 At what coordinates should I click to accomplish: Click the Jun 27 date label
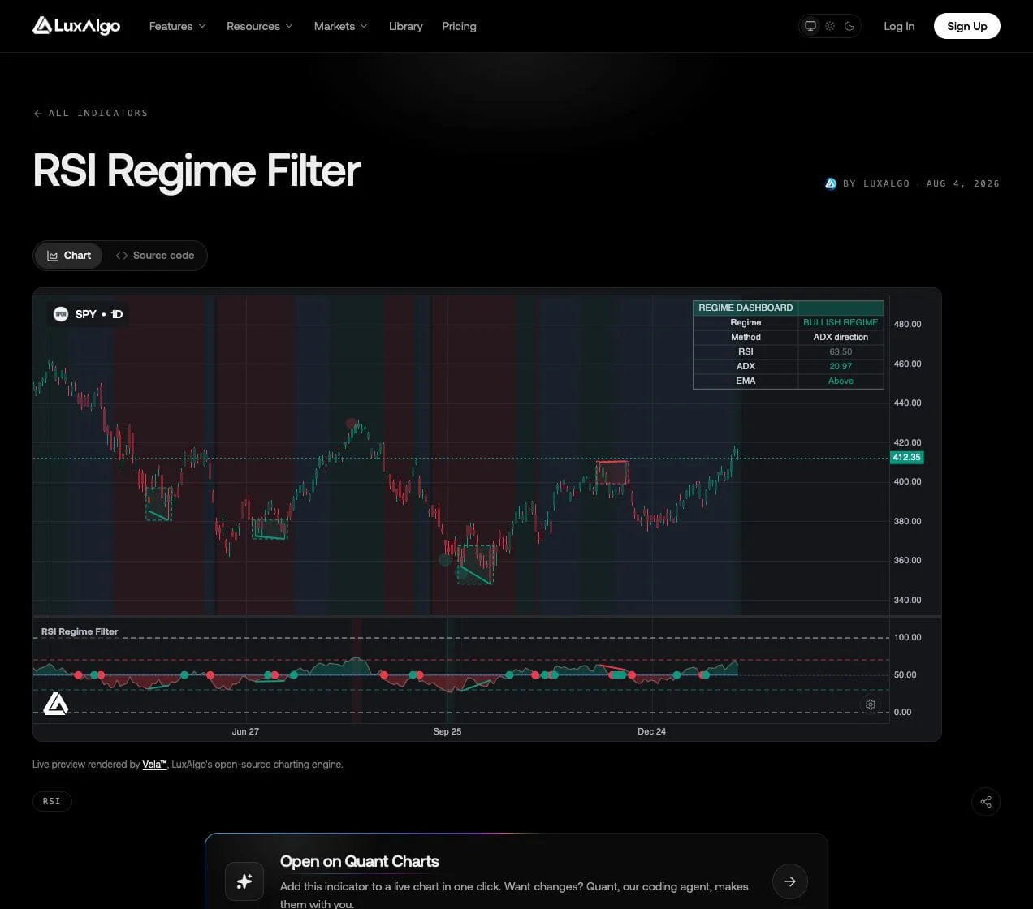coord(245,731)
